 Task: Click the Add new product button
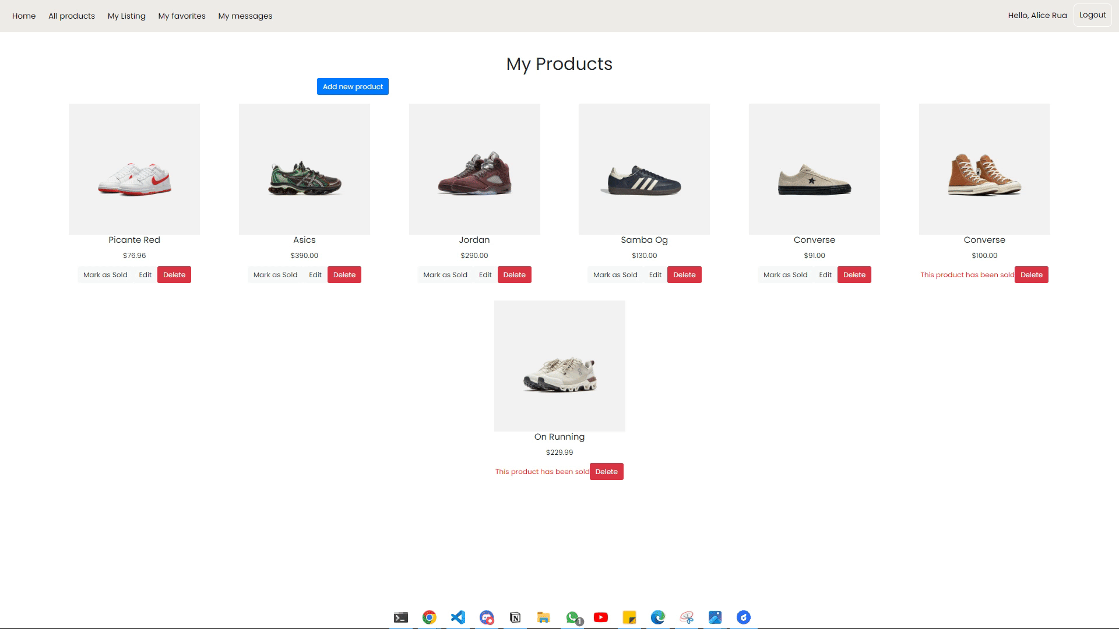point(353,87)
